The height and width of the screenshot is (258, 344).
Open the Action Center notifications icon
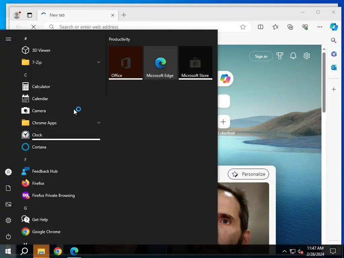(x=333, y=251)
